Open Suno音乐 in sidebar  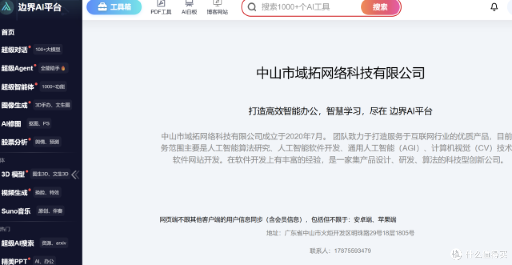16,211
